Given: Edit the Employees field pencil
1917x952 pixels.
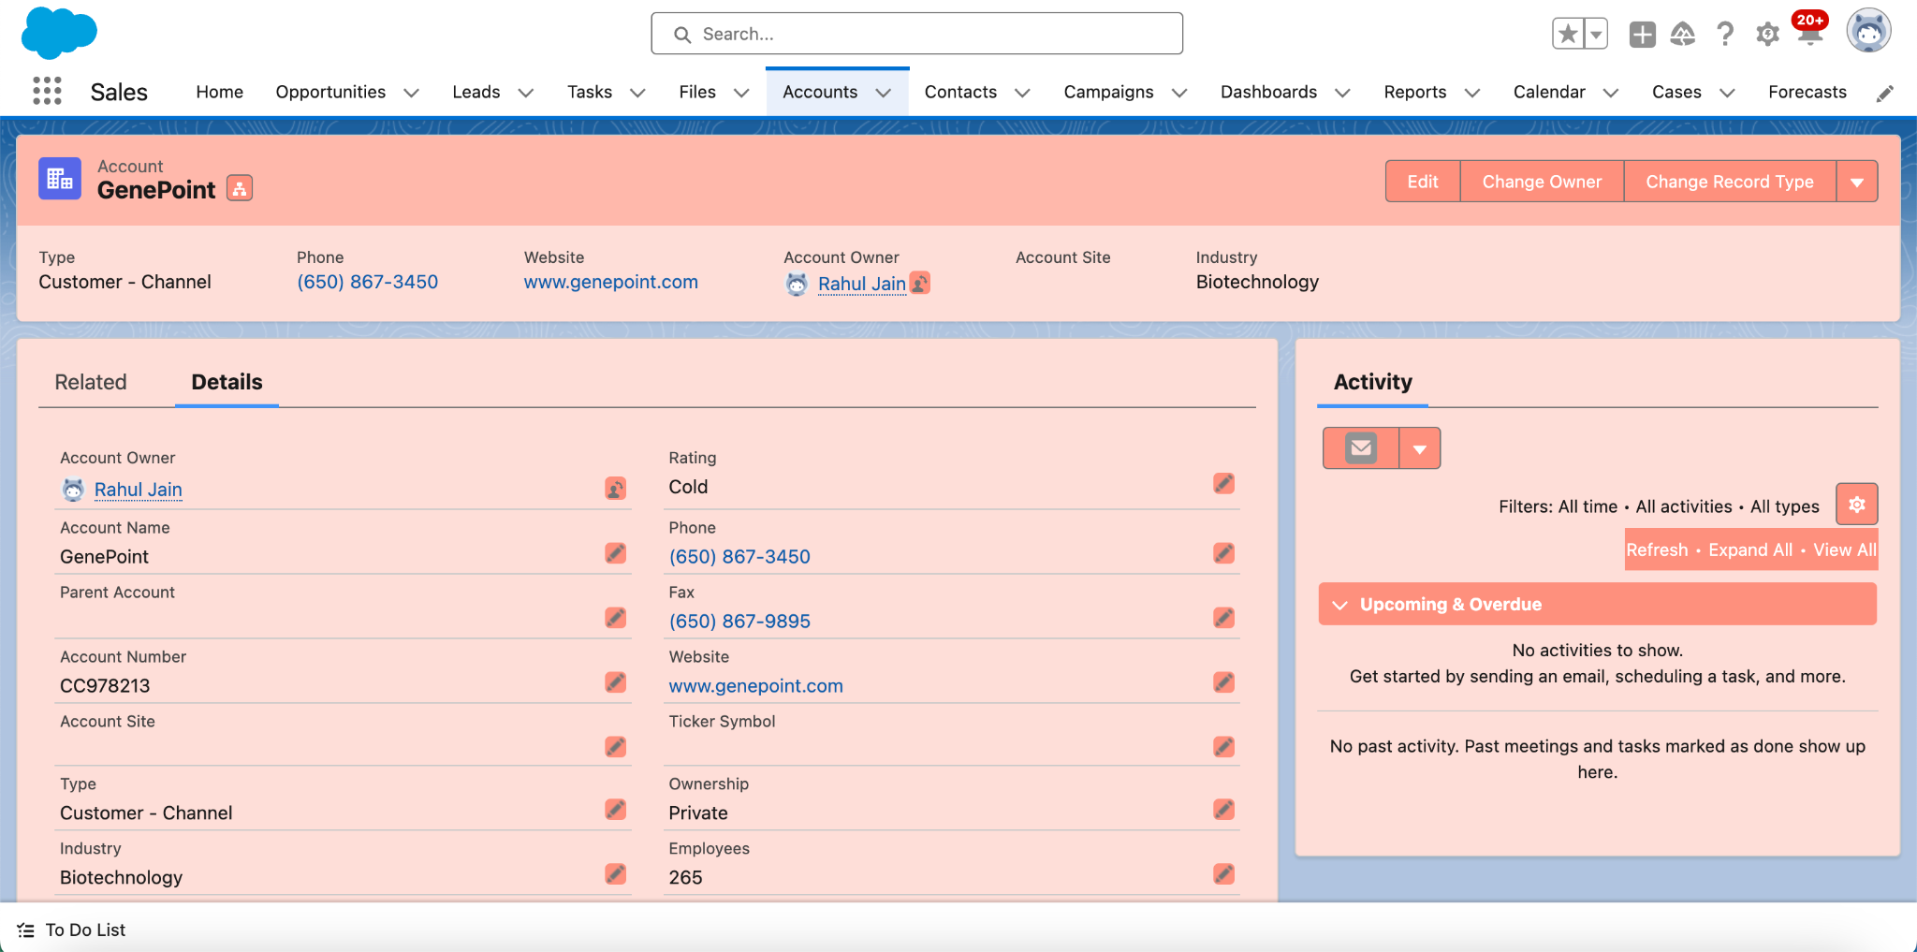Looking at the screenshot, I should 1223,874.
